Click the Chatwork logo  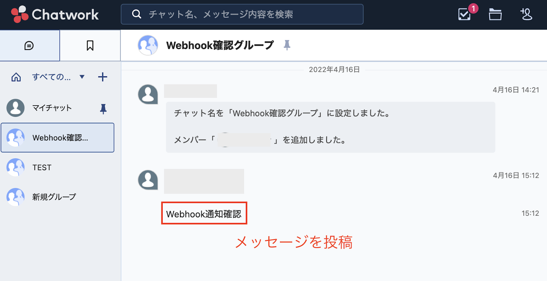(55, 14)
